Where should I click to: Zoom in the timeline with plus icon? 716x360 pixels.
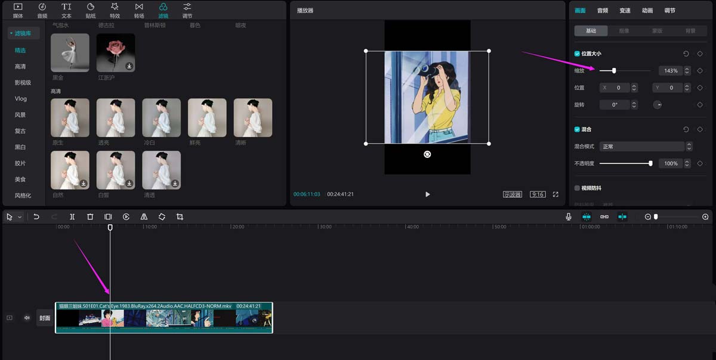point(706,217)
